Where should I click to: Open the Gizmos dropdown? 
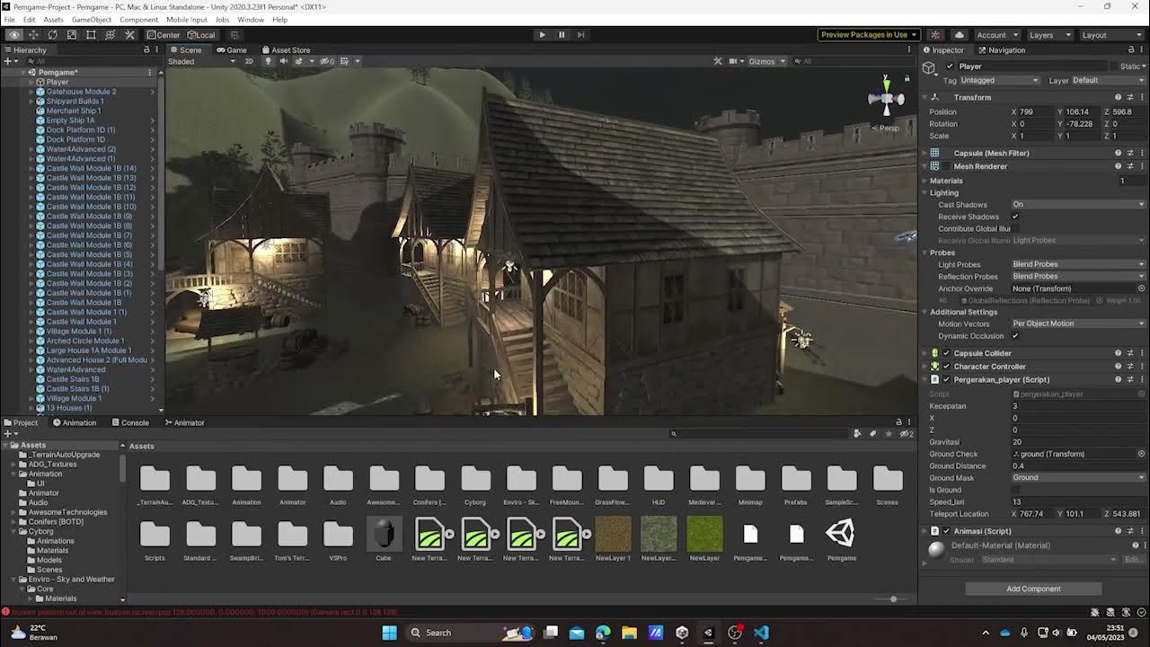766,61
